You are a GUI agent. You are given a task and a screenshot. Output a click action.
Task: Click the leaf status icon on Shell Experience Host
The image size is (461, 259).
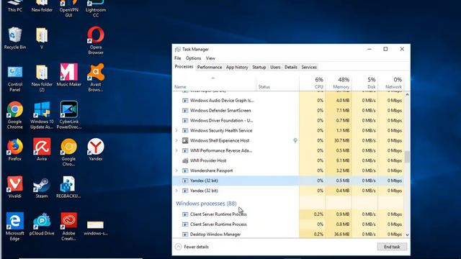tap(295, 141)
